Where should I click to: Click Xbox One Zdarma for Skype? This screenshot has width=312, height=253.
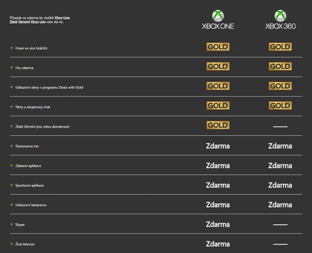pos(218,224)
